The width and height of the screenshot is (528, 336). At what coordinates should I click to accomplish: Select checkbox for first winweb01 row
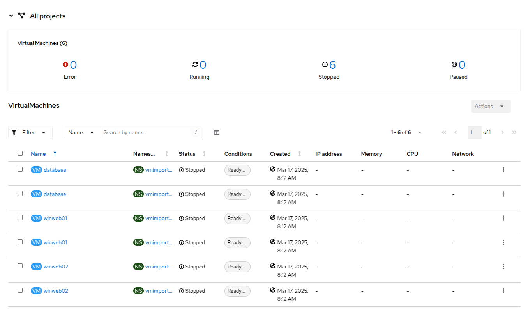20,218
